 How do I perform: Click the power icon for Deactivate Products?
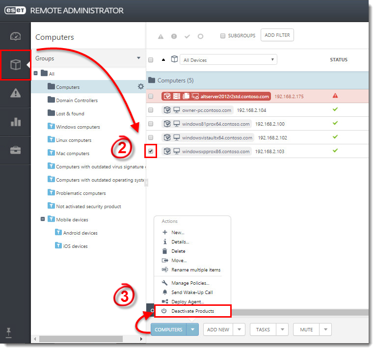coord(164,311)
